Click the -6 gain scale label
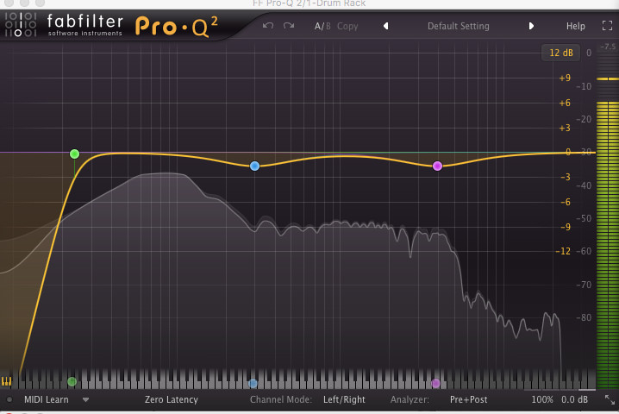619x414 pixels. pyautogui.click(x=566, y=203)
